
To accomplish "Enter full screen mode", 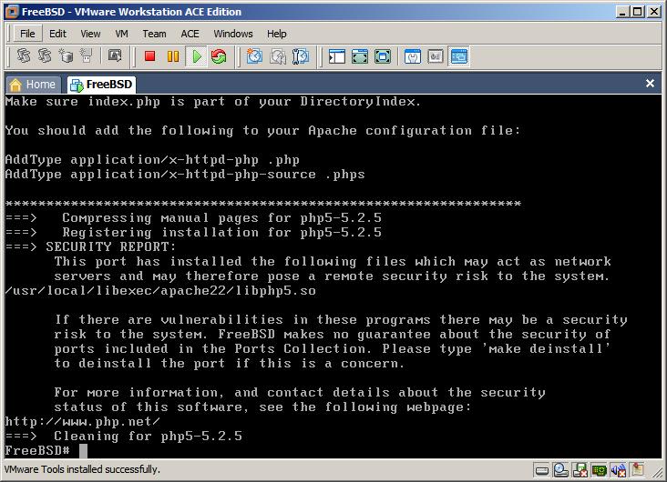I will (383, 56).
